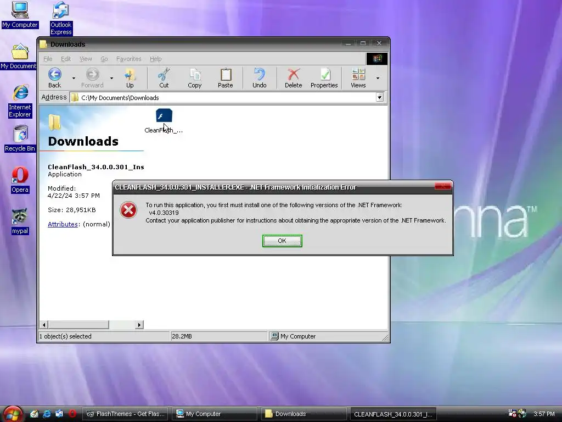This screenshot has width=562, height=422.
Task: Go Back in Downloads window
Action: [x=55, y=78]
